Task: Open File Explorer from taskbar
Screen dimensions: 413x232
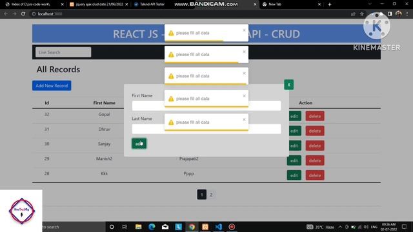Action: [x=138, y=227]
